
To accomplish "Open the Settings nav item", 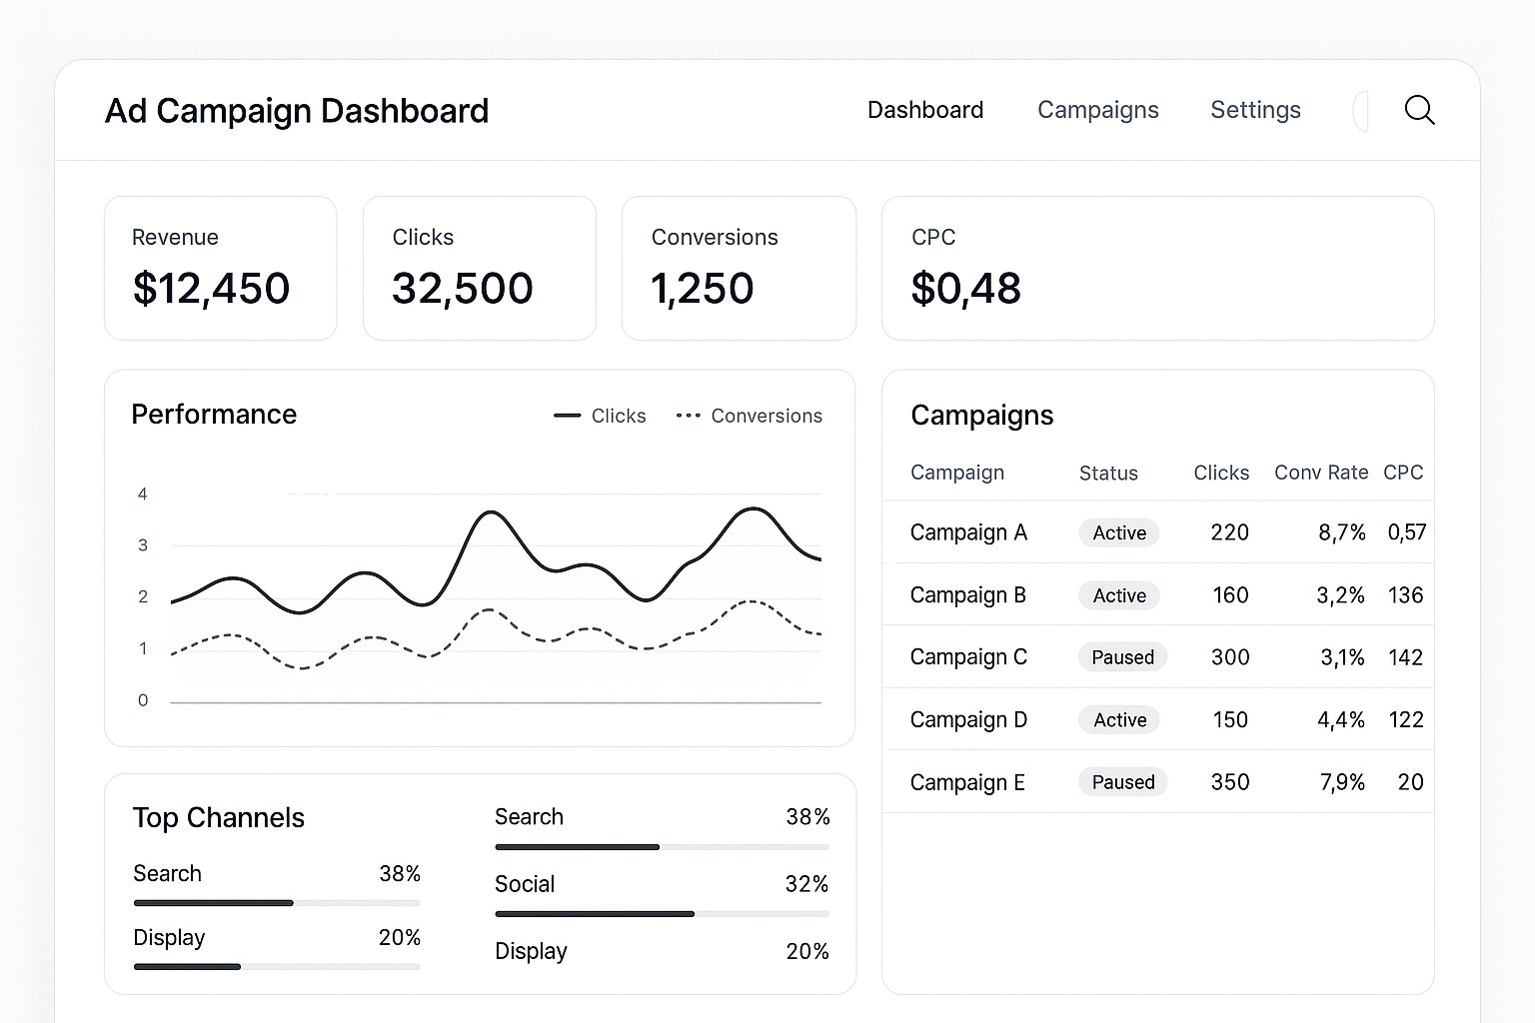I will 1255,110.
